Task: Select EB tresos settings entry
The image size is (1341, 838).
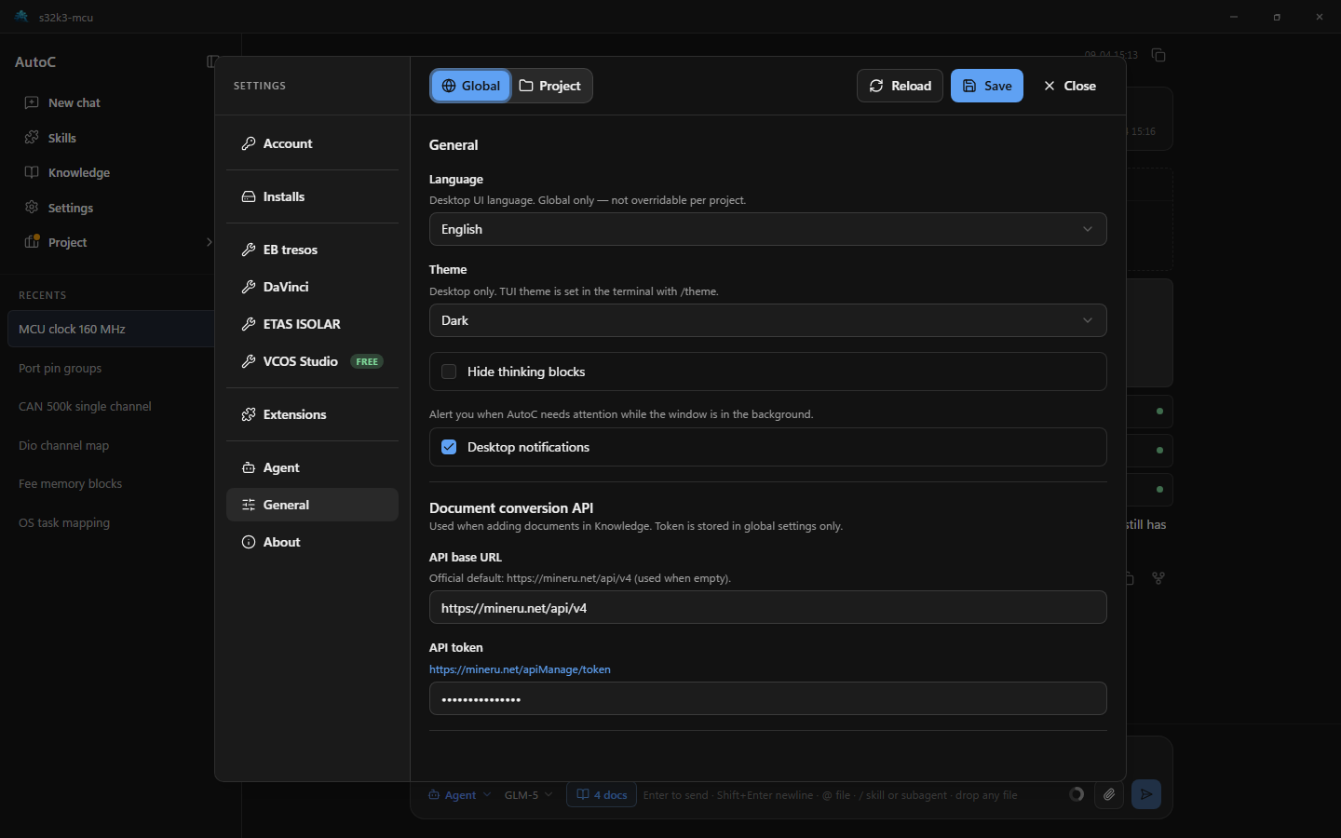Action: pyautogui.click(x=312, y=250)
